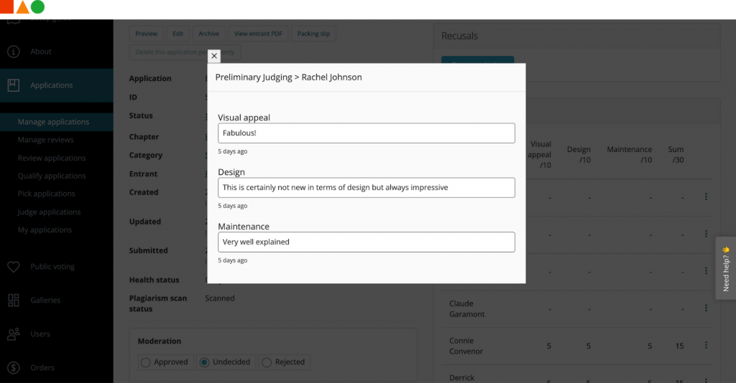Click the Applications bookmark icon

[13, 85]
